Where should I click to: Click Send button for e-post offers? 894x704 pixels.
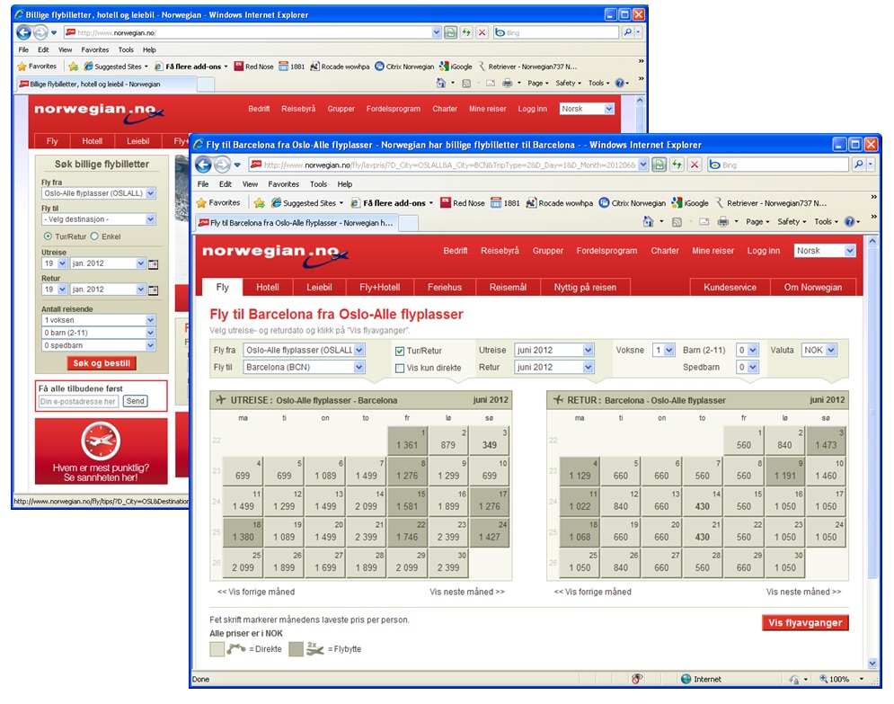click(x=135, y=401)
